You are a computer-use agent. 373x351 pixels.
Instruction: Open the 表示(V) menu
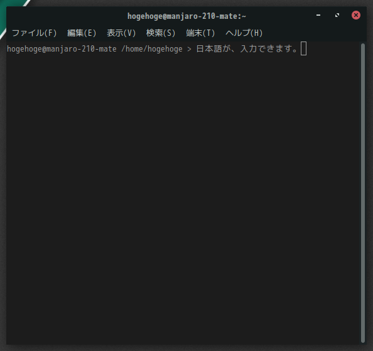click(x=121, y=33)
